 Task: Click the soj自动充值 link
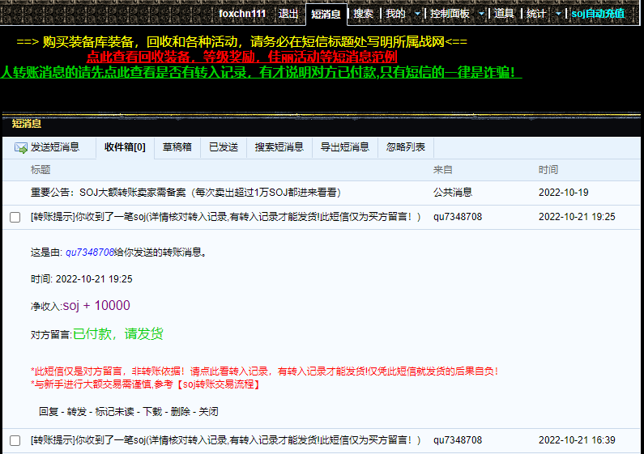click(x=598, y=14)
